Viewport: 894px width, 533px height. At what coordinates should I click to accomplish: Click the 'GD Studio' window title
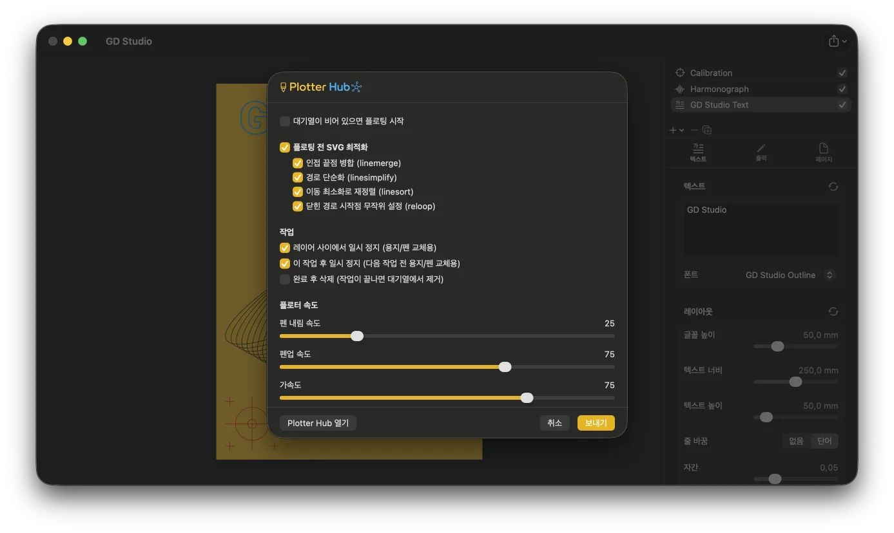[129, 41]
